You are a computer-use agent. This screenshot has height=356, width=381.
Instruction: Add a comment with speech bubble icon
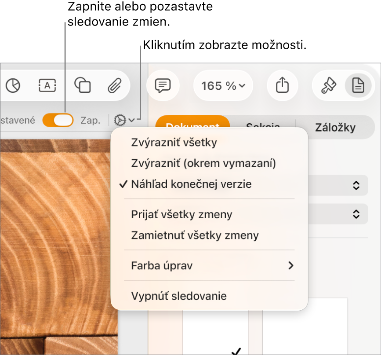tap(163, 86)
